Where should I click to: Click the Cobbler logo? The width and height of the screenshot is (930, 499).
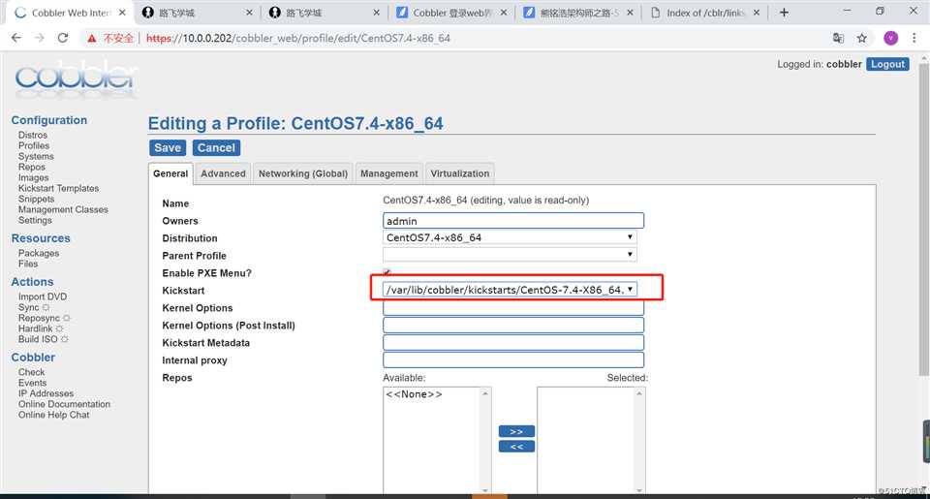click(x=76, y=78)
